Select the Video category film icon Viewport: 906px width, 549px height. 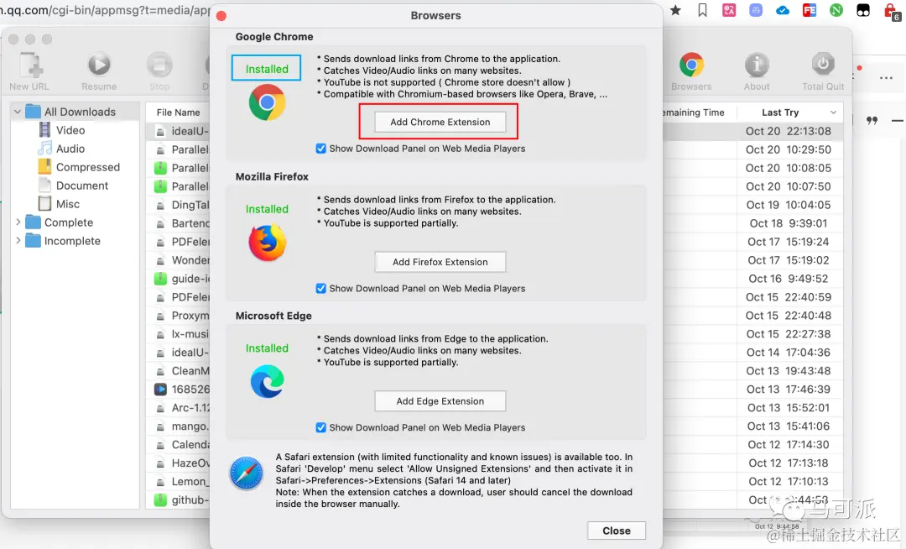(44, 130)
